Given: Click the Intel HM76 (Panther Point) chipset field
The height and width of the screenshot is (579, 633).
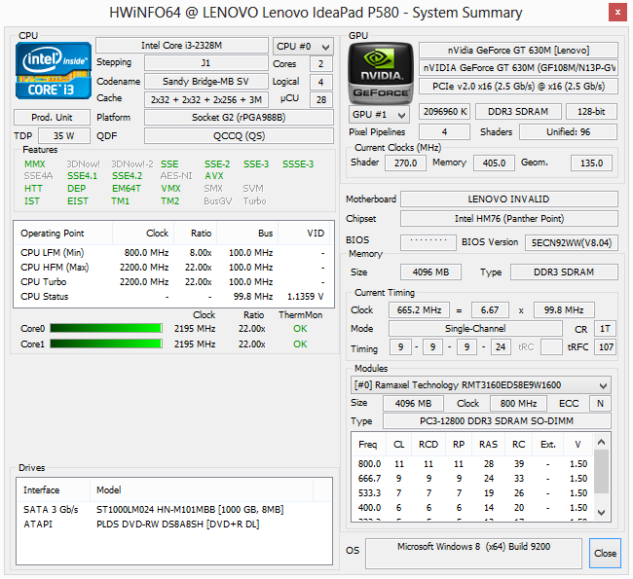Looking at the screenshot, I should coord(508,219).
